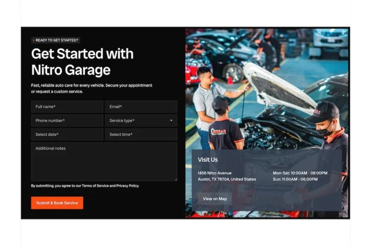This screenshot has height=247, width=371.
Task: Focus the Email input field
Action: pos(141,107)
